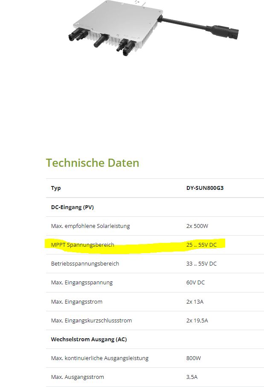The height and width of the screenshot is (387, 264).
Task: Click the "Max. Eingangskurzschlussstrom" label
Action: (91, 321)
